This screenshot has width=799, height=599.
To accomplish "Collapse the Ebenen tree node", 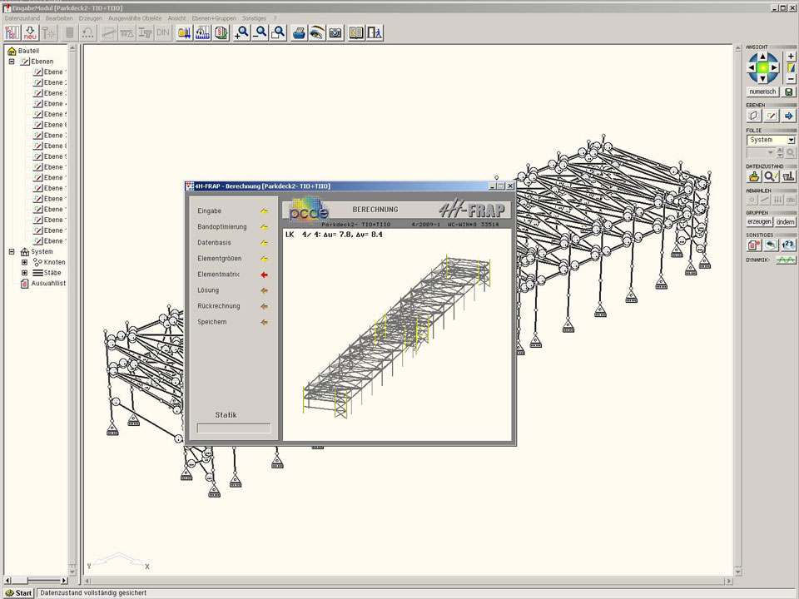I will click(12, 62).
